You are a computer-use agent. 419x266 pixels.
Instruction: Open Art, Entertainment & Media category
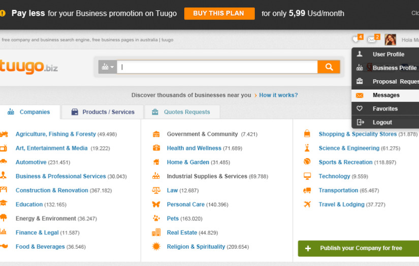pyautogui.click(x=52, y=148)
